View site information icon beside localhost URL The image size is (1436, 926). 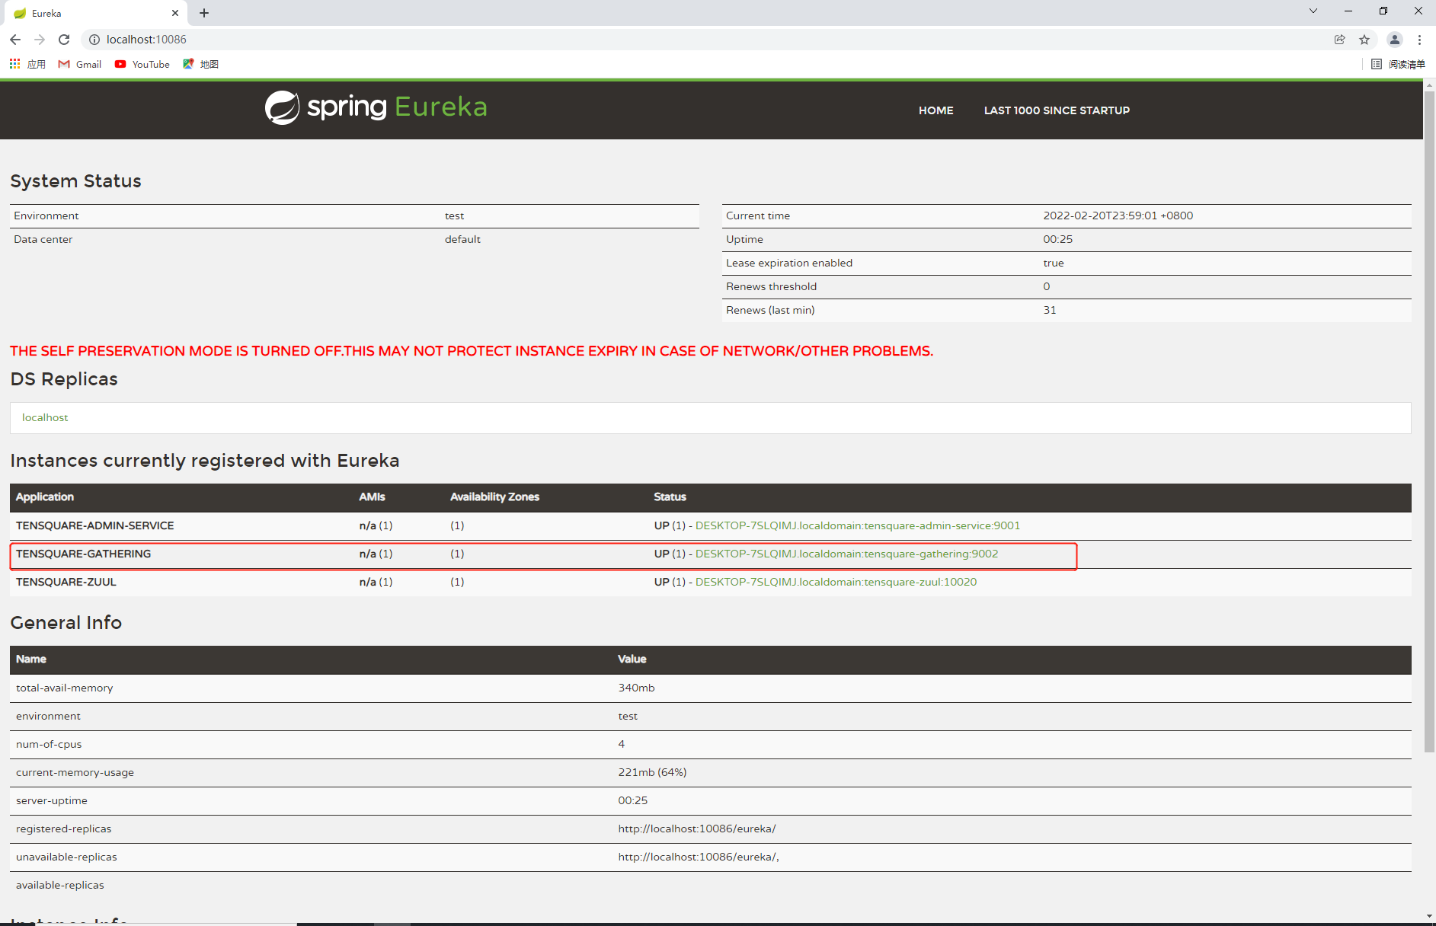pos(94,40)
